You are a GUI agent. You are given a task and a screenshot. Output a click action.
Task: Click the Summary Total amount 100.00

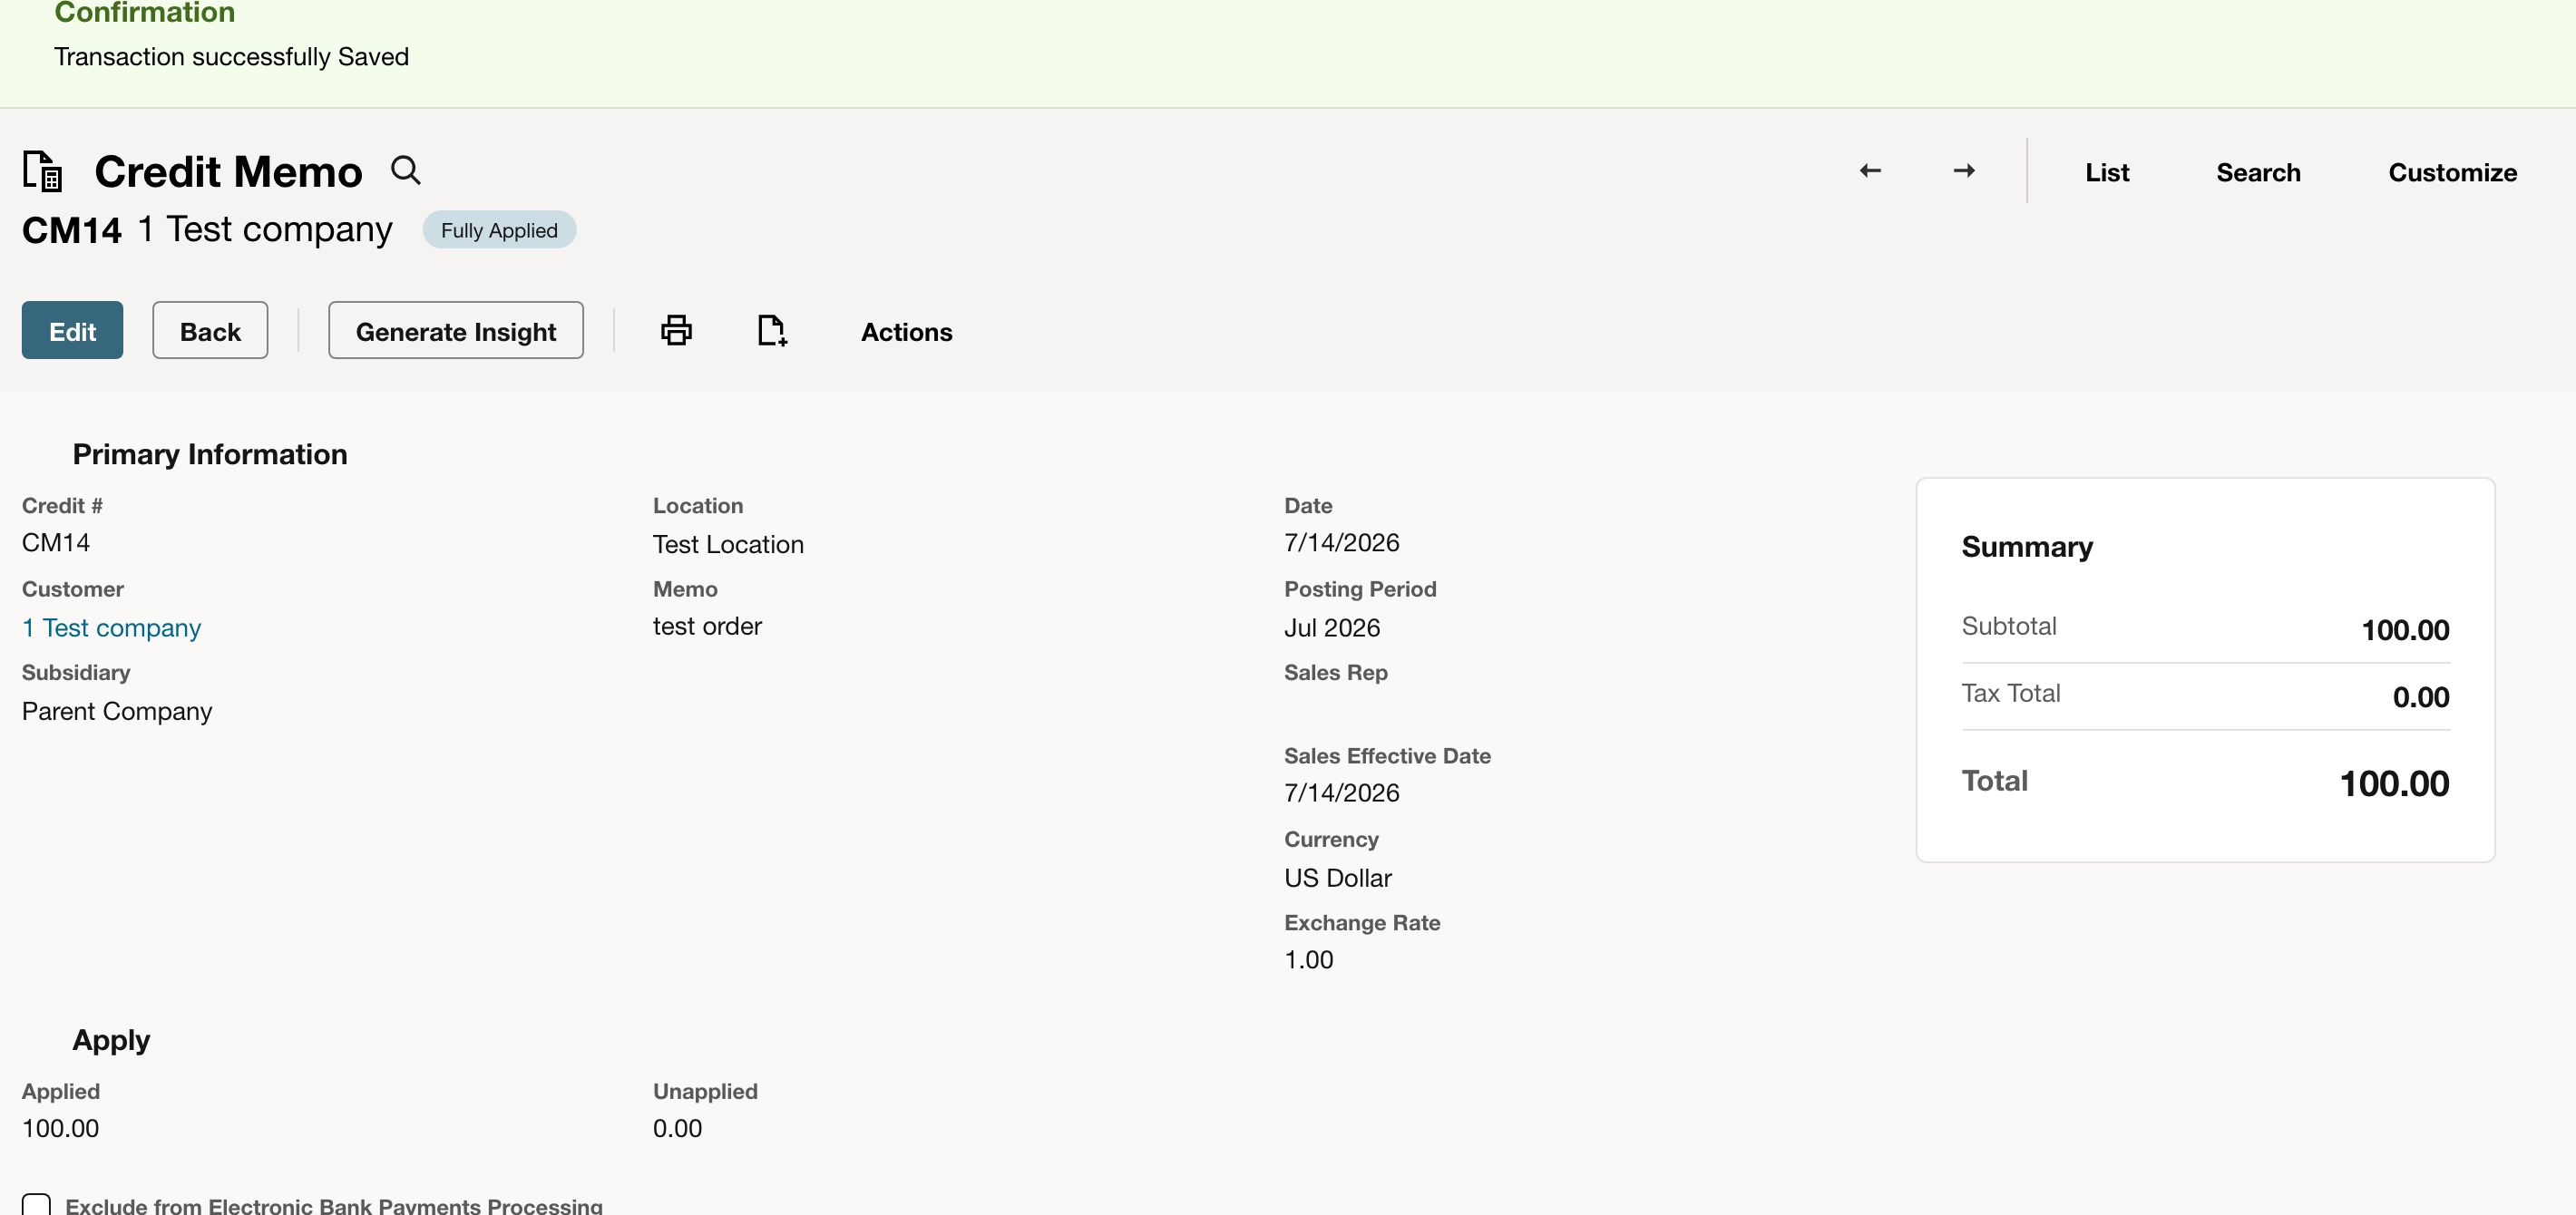(x=2394, y=783)
